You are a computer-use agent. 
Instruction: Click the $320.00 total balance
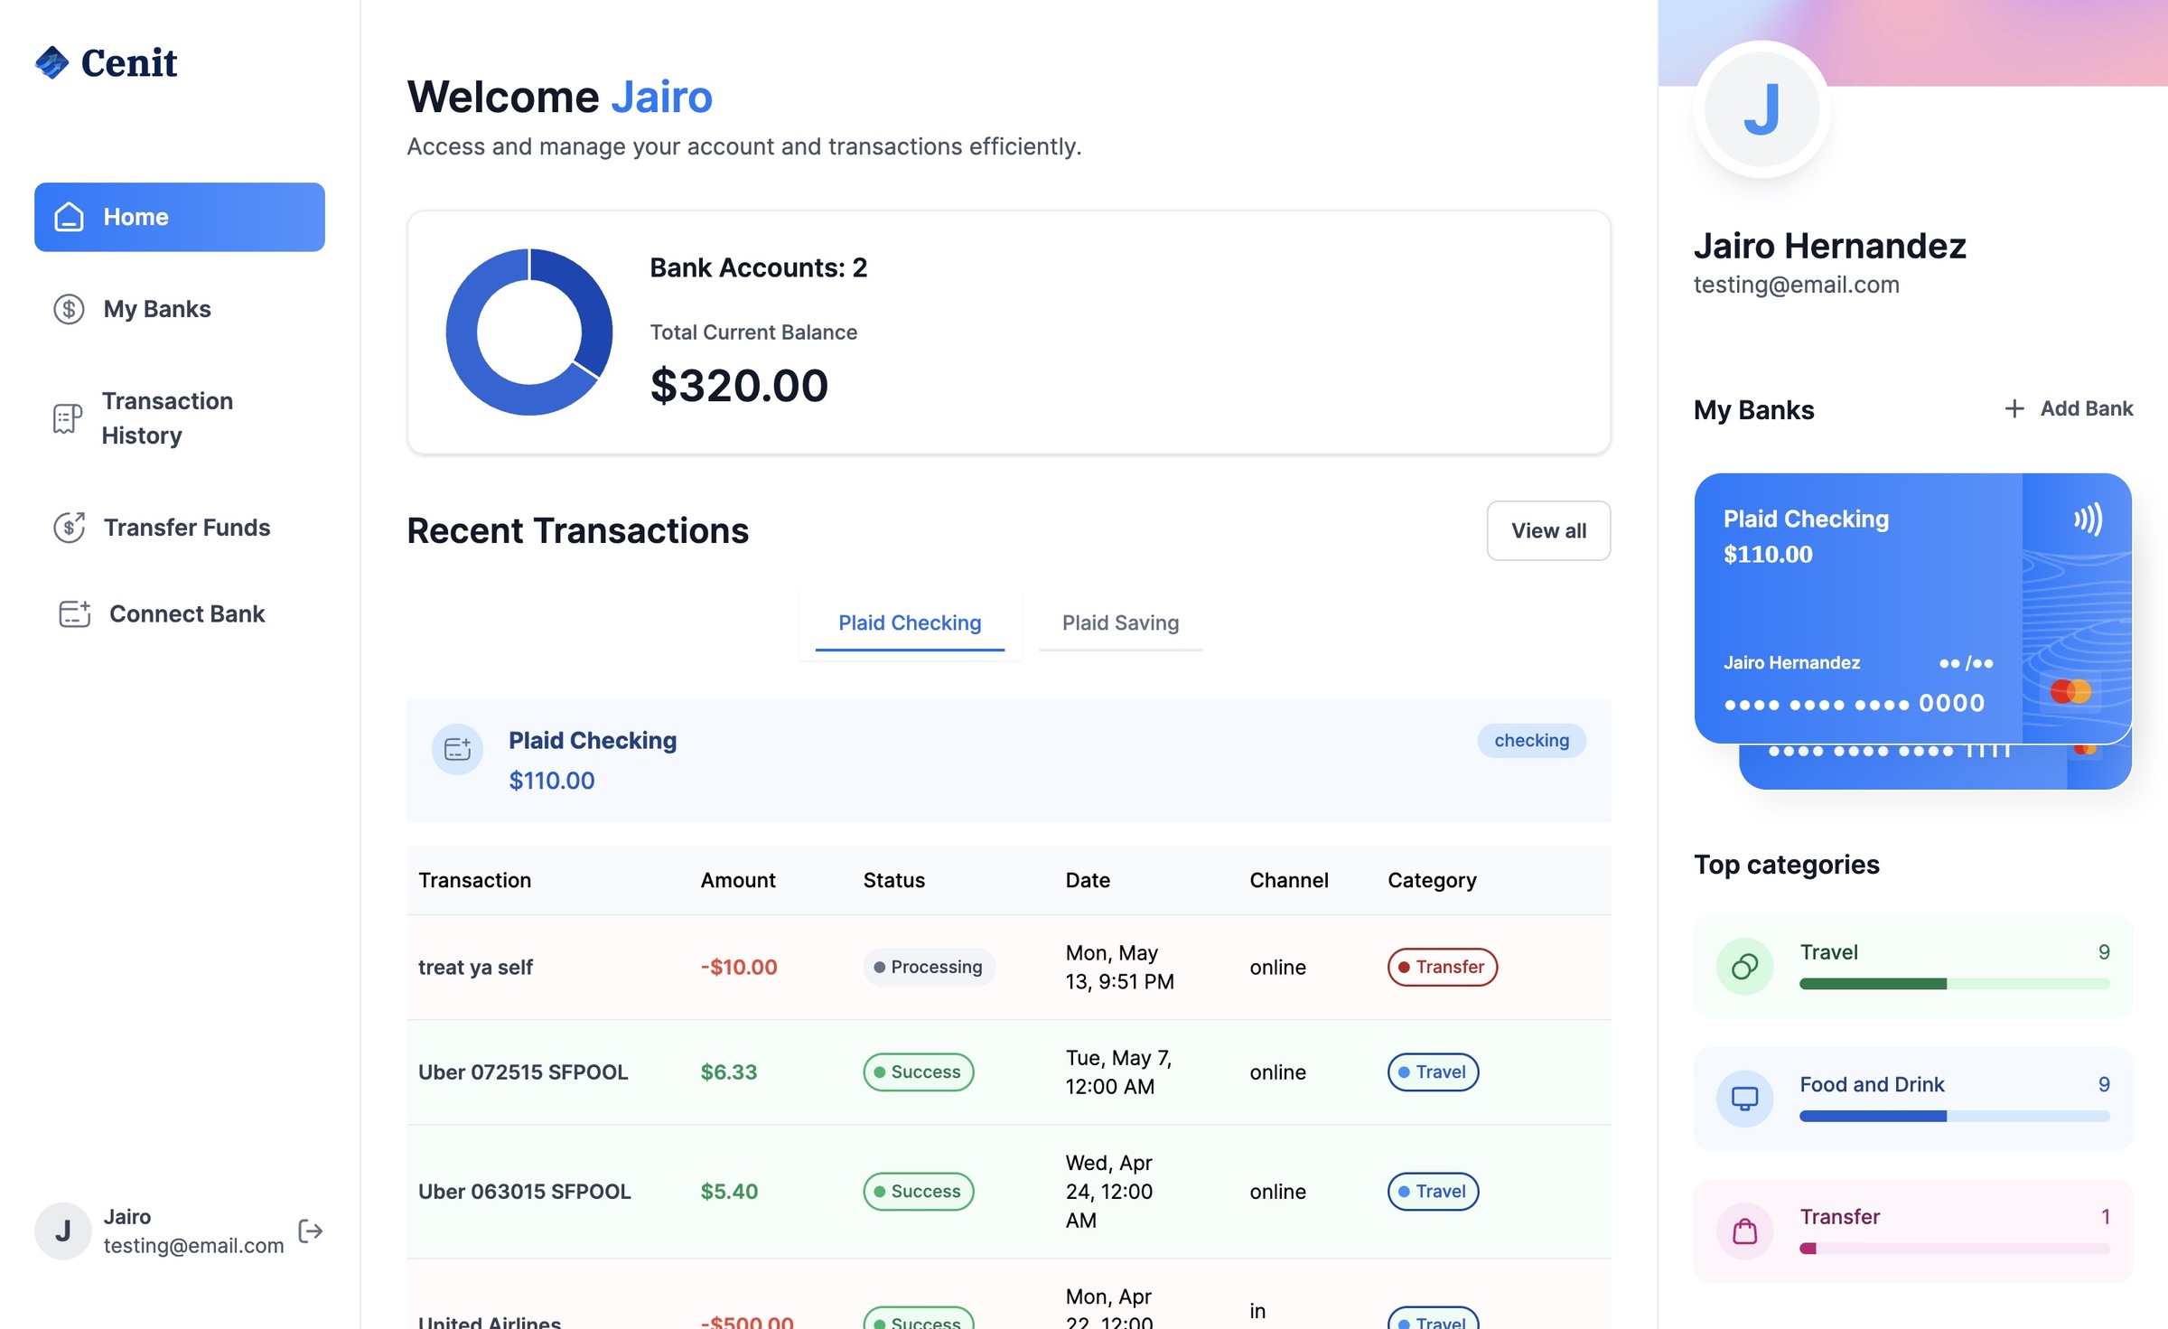(x=739, y=385)
